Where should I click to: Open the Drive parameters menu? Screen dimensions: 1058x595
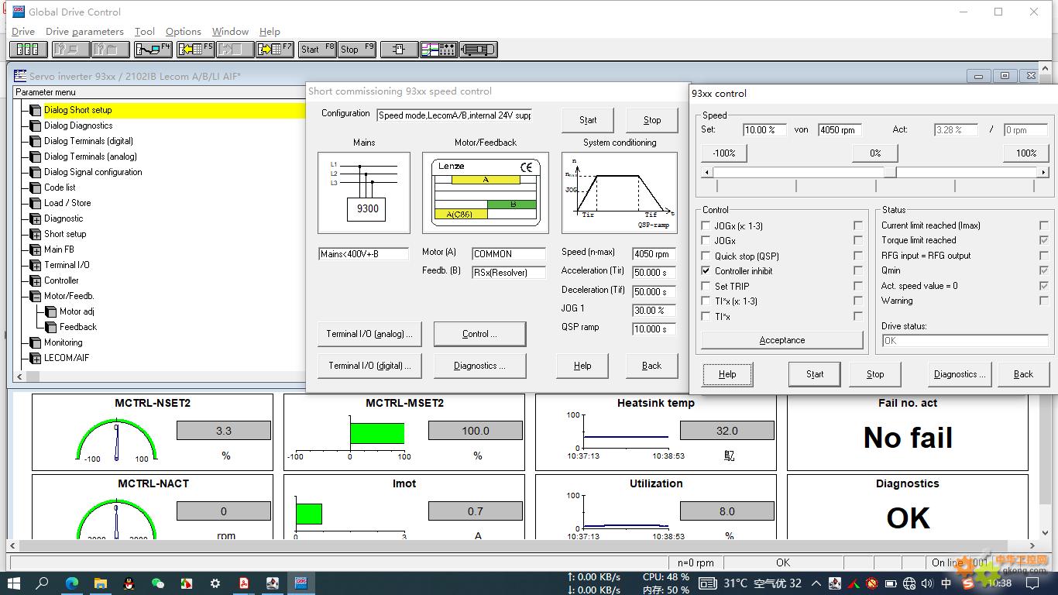click(x=84, y=32)
